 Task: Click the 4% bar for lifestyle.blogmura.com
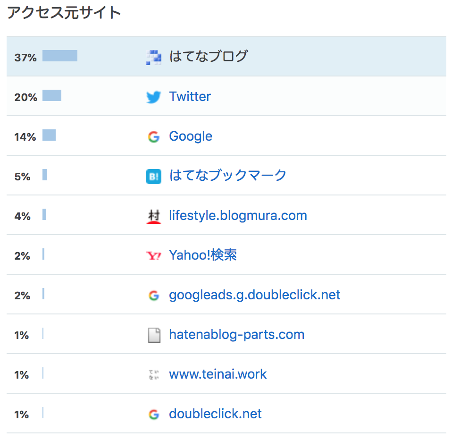point(44,214)
